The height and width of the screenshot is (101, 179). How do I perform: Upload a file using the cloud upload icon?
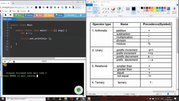(x=10, y=15)
